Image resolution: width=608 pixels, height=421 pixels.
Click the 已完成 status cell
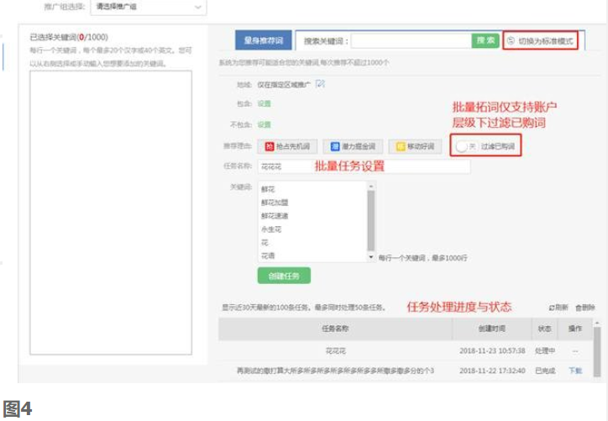click(x=545, y=371)
